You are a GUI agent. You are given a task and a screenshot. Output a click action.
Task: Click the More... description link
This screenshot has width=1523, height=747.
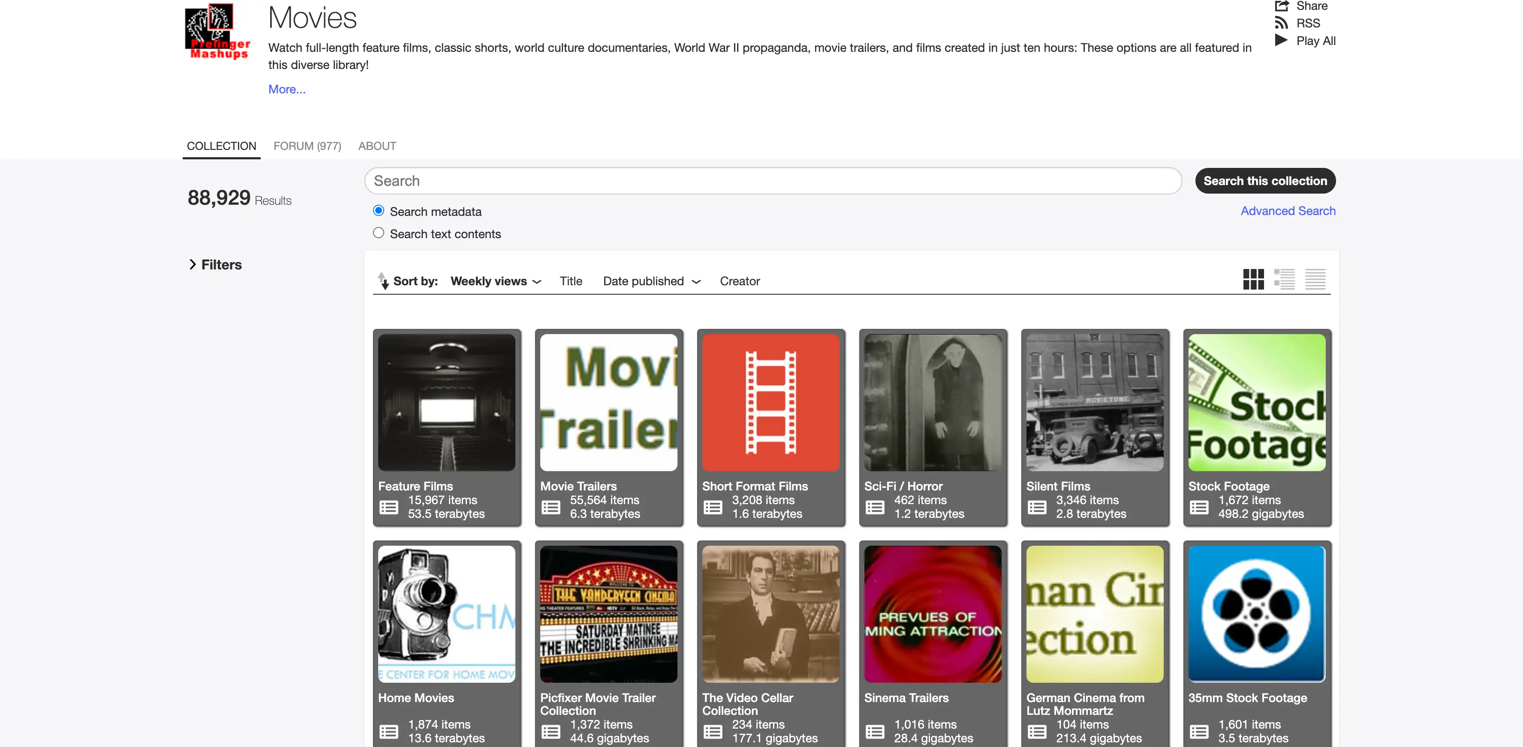[287, 89]
